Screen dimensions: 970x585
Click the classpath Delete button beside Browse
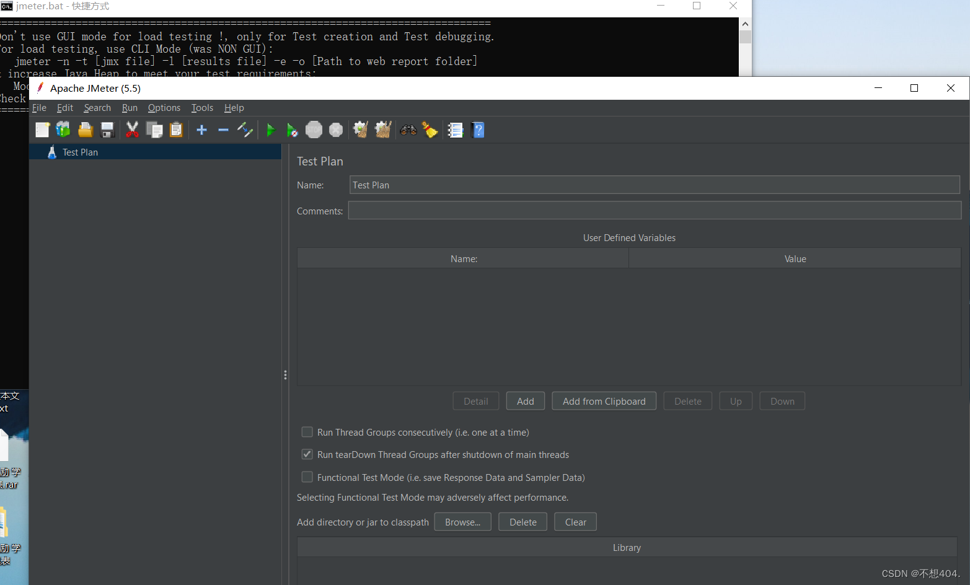523,522
